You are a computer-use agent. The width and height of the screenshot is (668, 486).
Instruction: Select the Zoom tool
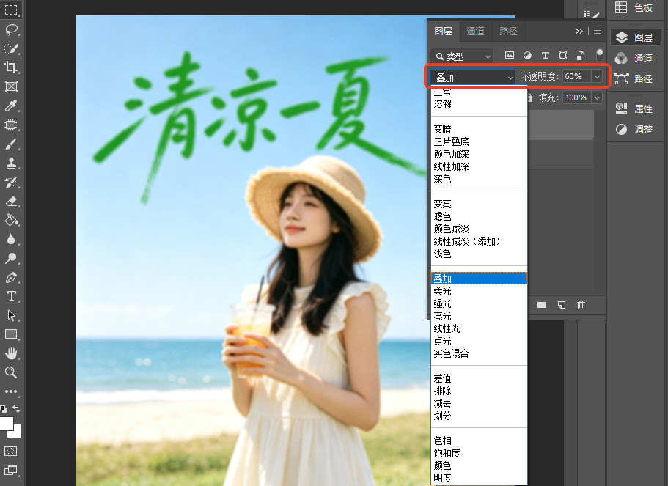pos(11,372)
